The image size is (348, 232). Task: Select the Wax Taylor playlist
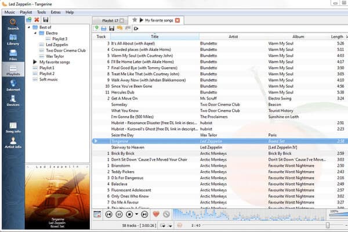[55, 56]
